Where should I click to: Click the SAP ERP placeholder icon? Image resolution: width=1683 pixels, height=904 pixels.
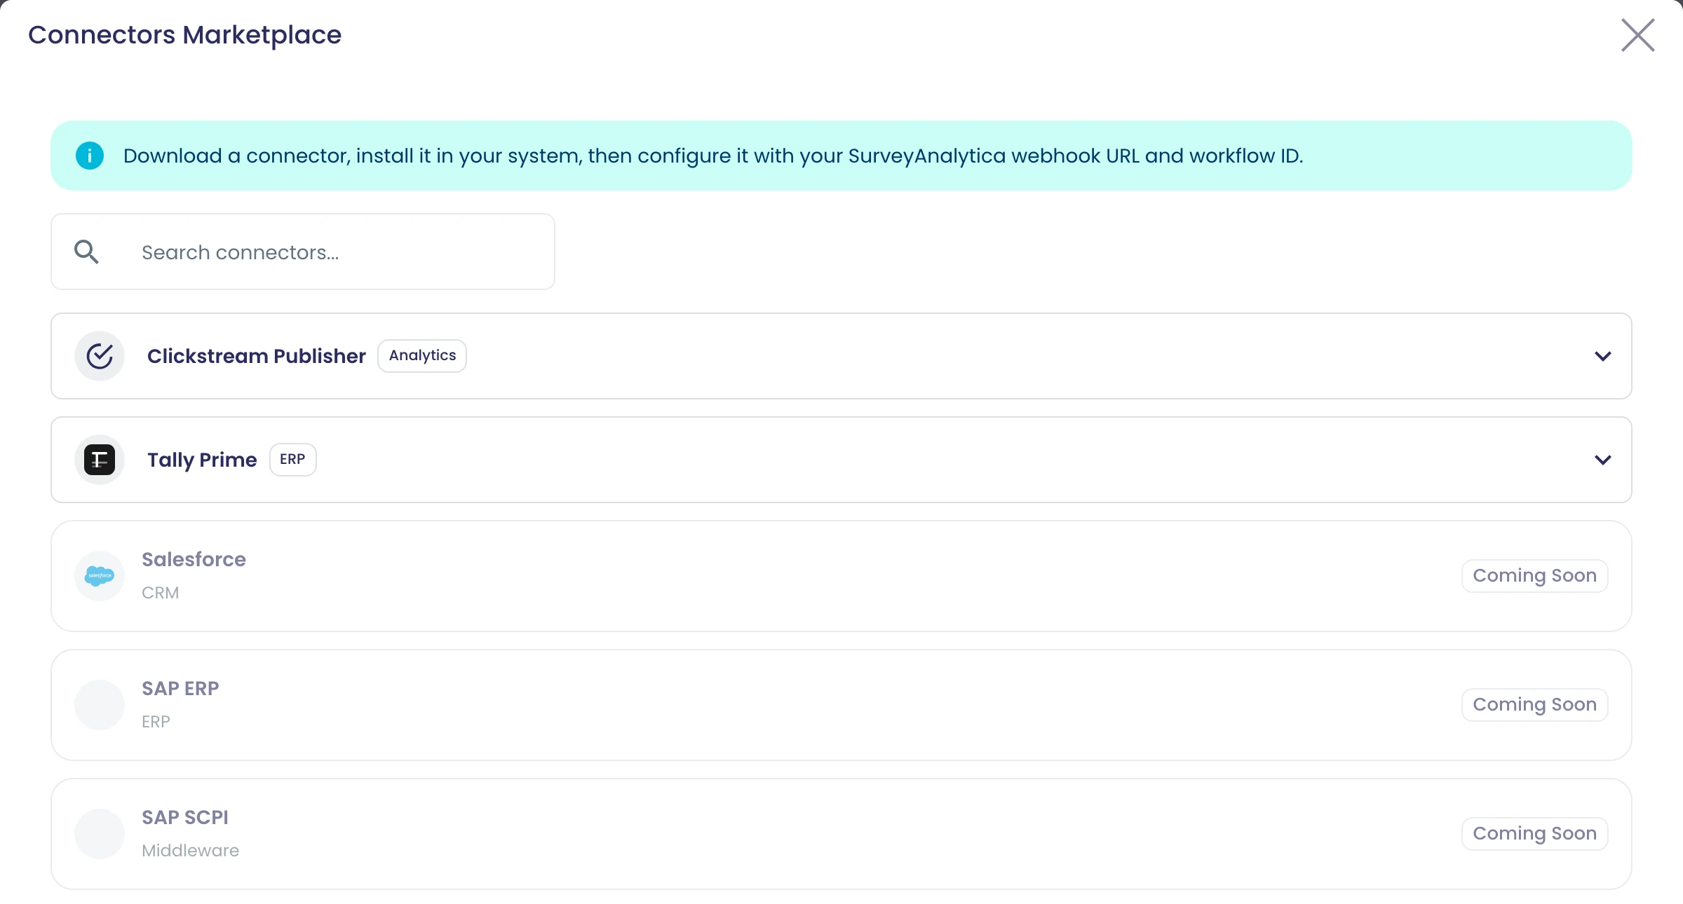point(100,705)
